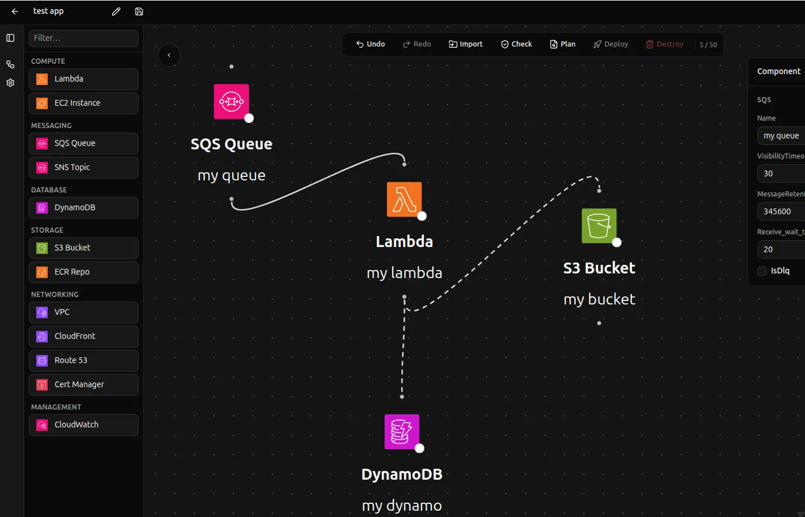Image resolution: width=805 pixels, height=517 pixels.
Task: Add a Lambda component from the palette
Action: click(x=83, y=79)
